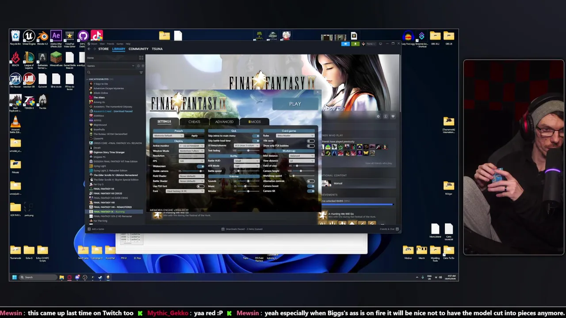This screenshot has width=566, height=318.
Task: Click Steam library search magnifier icon
Action: pyautogui.click(x=89, y=72)
